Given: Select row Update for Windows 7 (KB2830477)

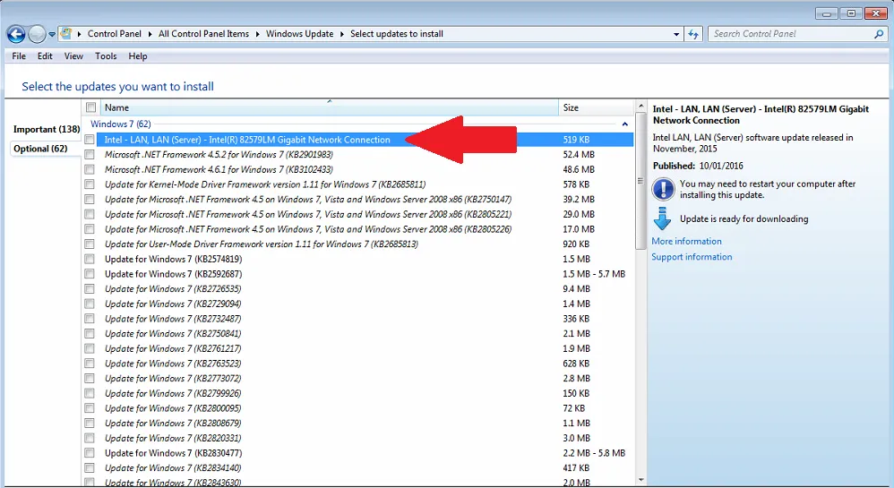Looking at the screenshot, I should tap(365, 453).
